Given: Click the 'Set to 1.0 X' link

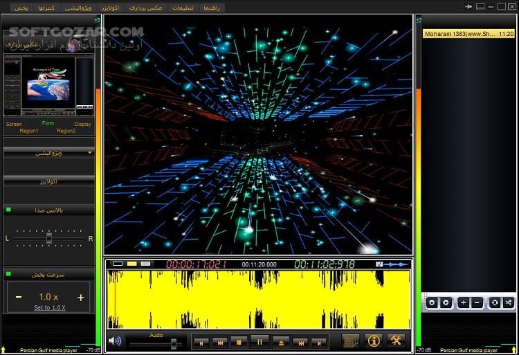Looking at the screenshot, I should click(48, 307).
